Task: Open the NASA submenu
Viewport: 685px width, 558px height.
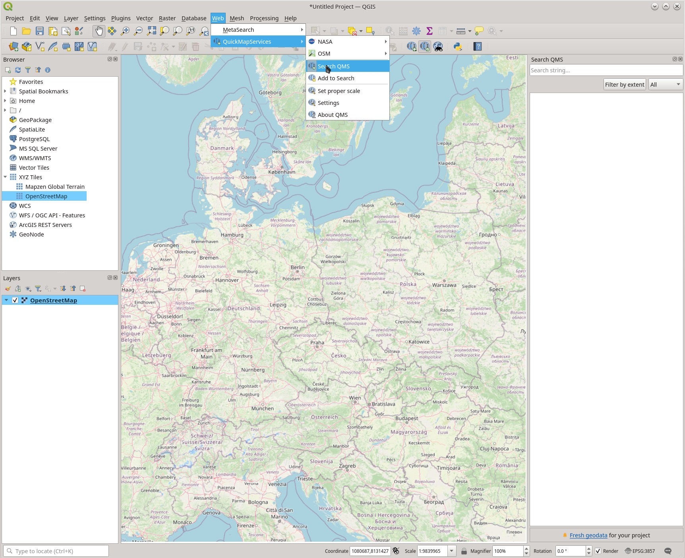Action: click(x=348, y=42)
